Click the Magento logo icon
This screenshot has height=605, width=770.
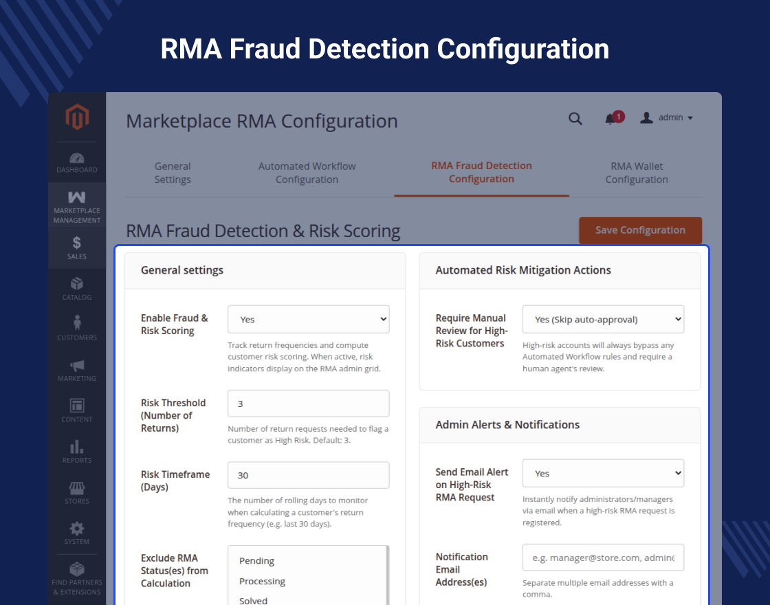coord(77,117)
